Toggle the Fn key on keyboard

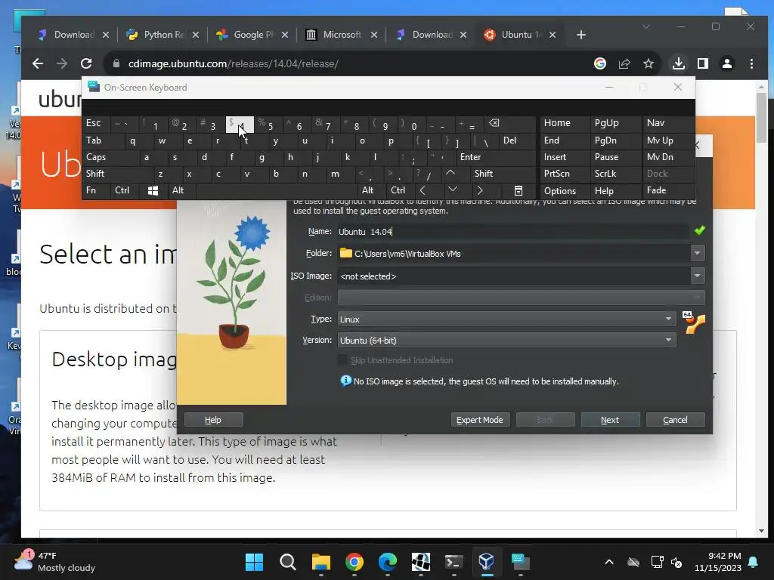[x=96, y=190]
